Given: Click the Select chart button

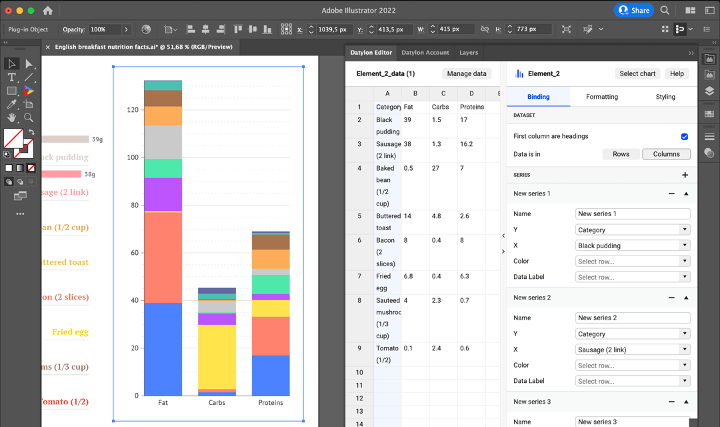Looking at the screenshot, I should (x=637, y=73).
